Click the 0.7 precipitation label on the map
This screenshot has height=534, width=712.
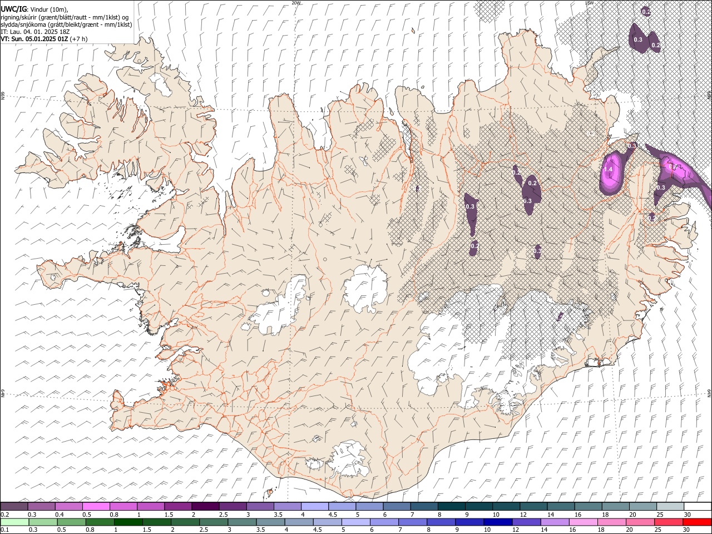(672, 166)
